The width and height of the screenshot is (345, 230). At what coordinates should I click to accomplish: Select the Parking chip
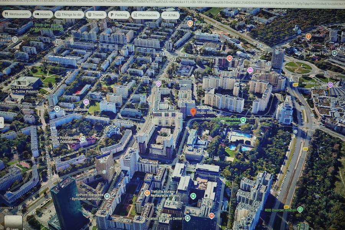click(119, 15)
